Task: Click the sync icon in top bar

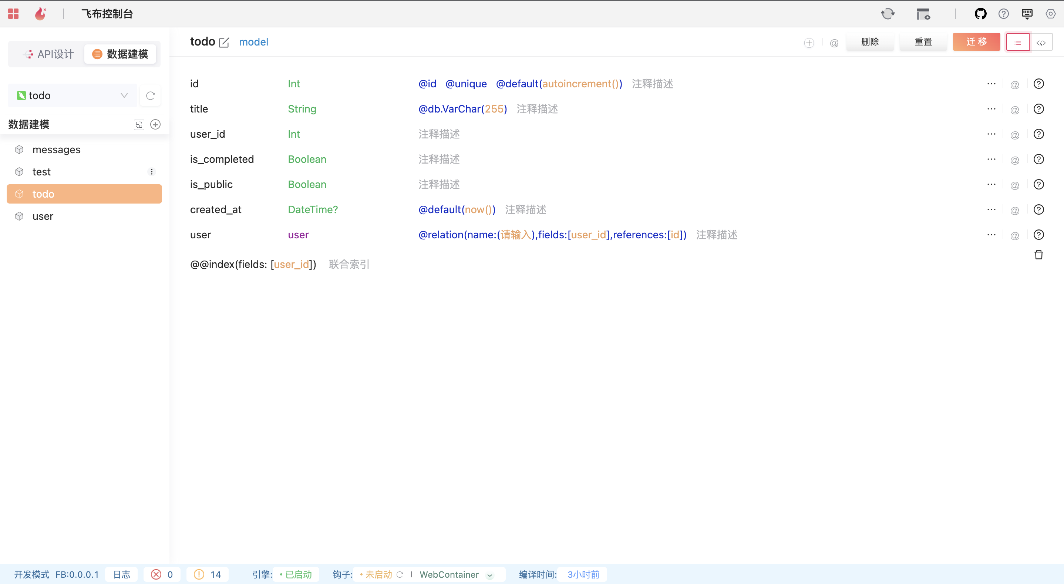Action: (x=887, y=14)
